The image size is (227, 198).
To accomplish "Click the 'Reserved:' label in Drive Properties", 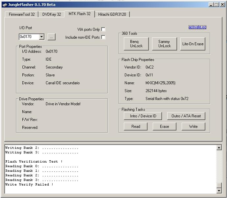I will 30,128.
